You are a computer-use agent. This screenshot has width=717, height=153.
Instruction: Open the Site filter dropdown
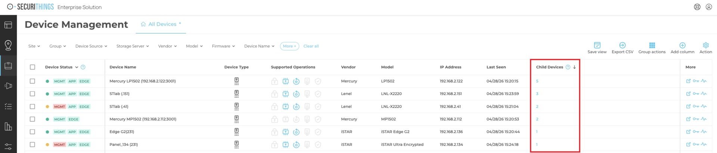tap(34, 46)
